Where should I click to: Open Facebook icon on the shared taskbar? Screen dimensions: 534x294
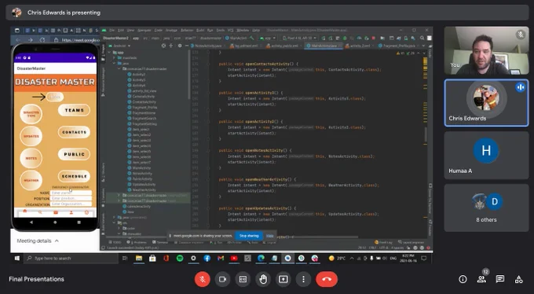coord(207,258)
